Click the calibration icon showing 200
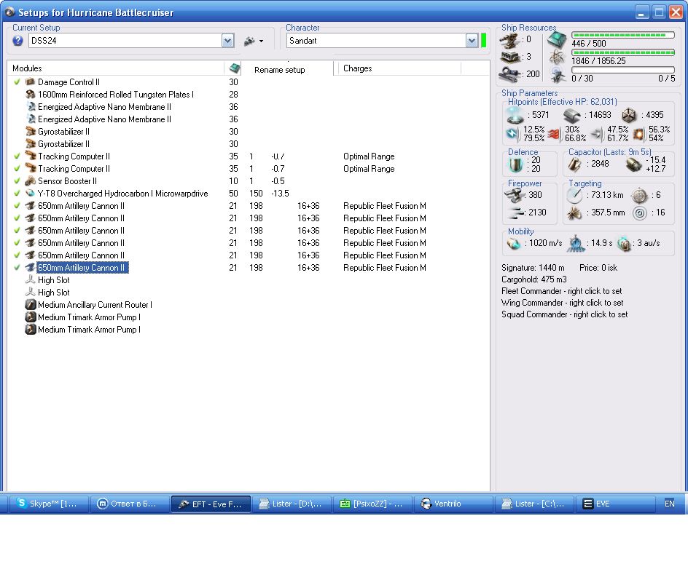Viewport: 688px width, 564px height. coord(510,74)
